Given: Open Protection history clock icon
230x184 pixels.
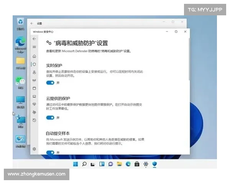Looking at the screenshot, I should pyautogui.click(x=34, y=120).
